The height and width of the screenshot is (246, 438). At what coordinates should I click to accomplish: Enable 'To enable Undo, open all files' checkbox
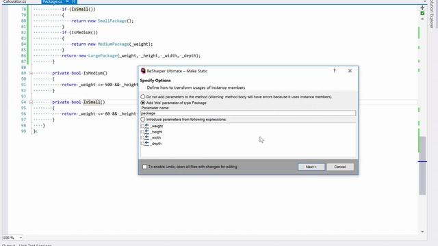tap(144, 167)
